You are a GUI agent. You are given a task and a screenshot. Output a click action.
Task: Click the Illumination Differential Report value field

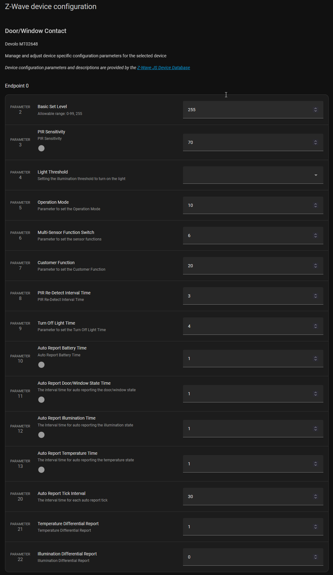[246, 557]
